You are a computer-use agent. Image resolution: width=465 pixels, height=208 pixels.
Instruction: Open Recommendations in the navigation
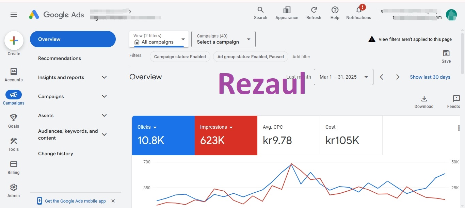pos(60,58)
